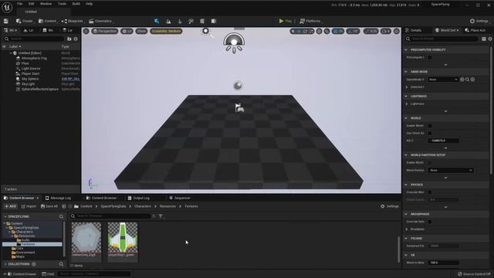Screen dimensions: 494x278
Task: Toggle Precompute Visibility checkbox
Action: (430, 57)
